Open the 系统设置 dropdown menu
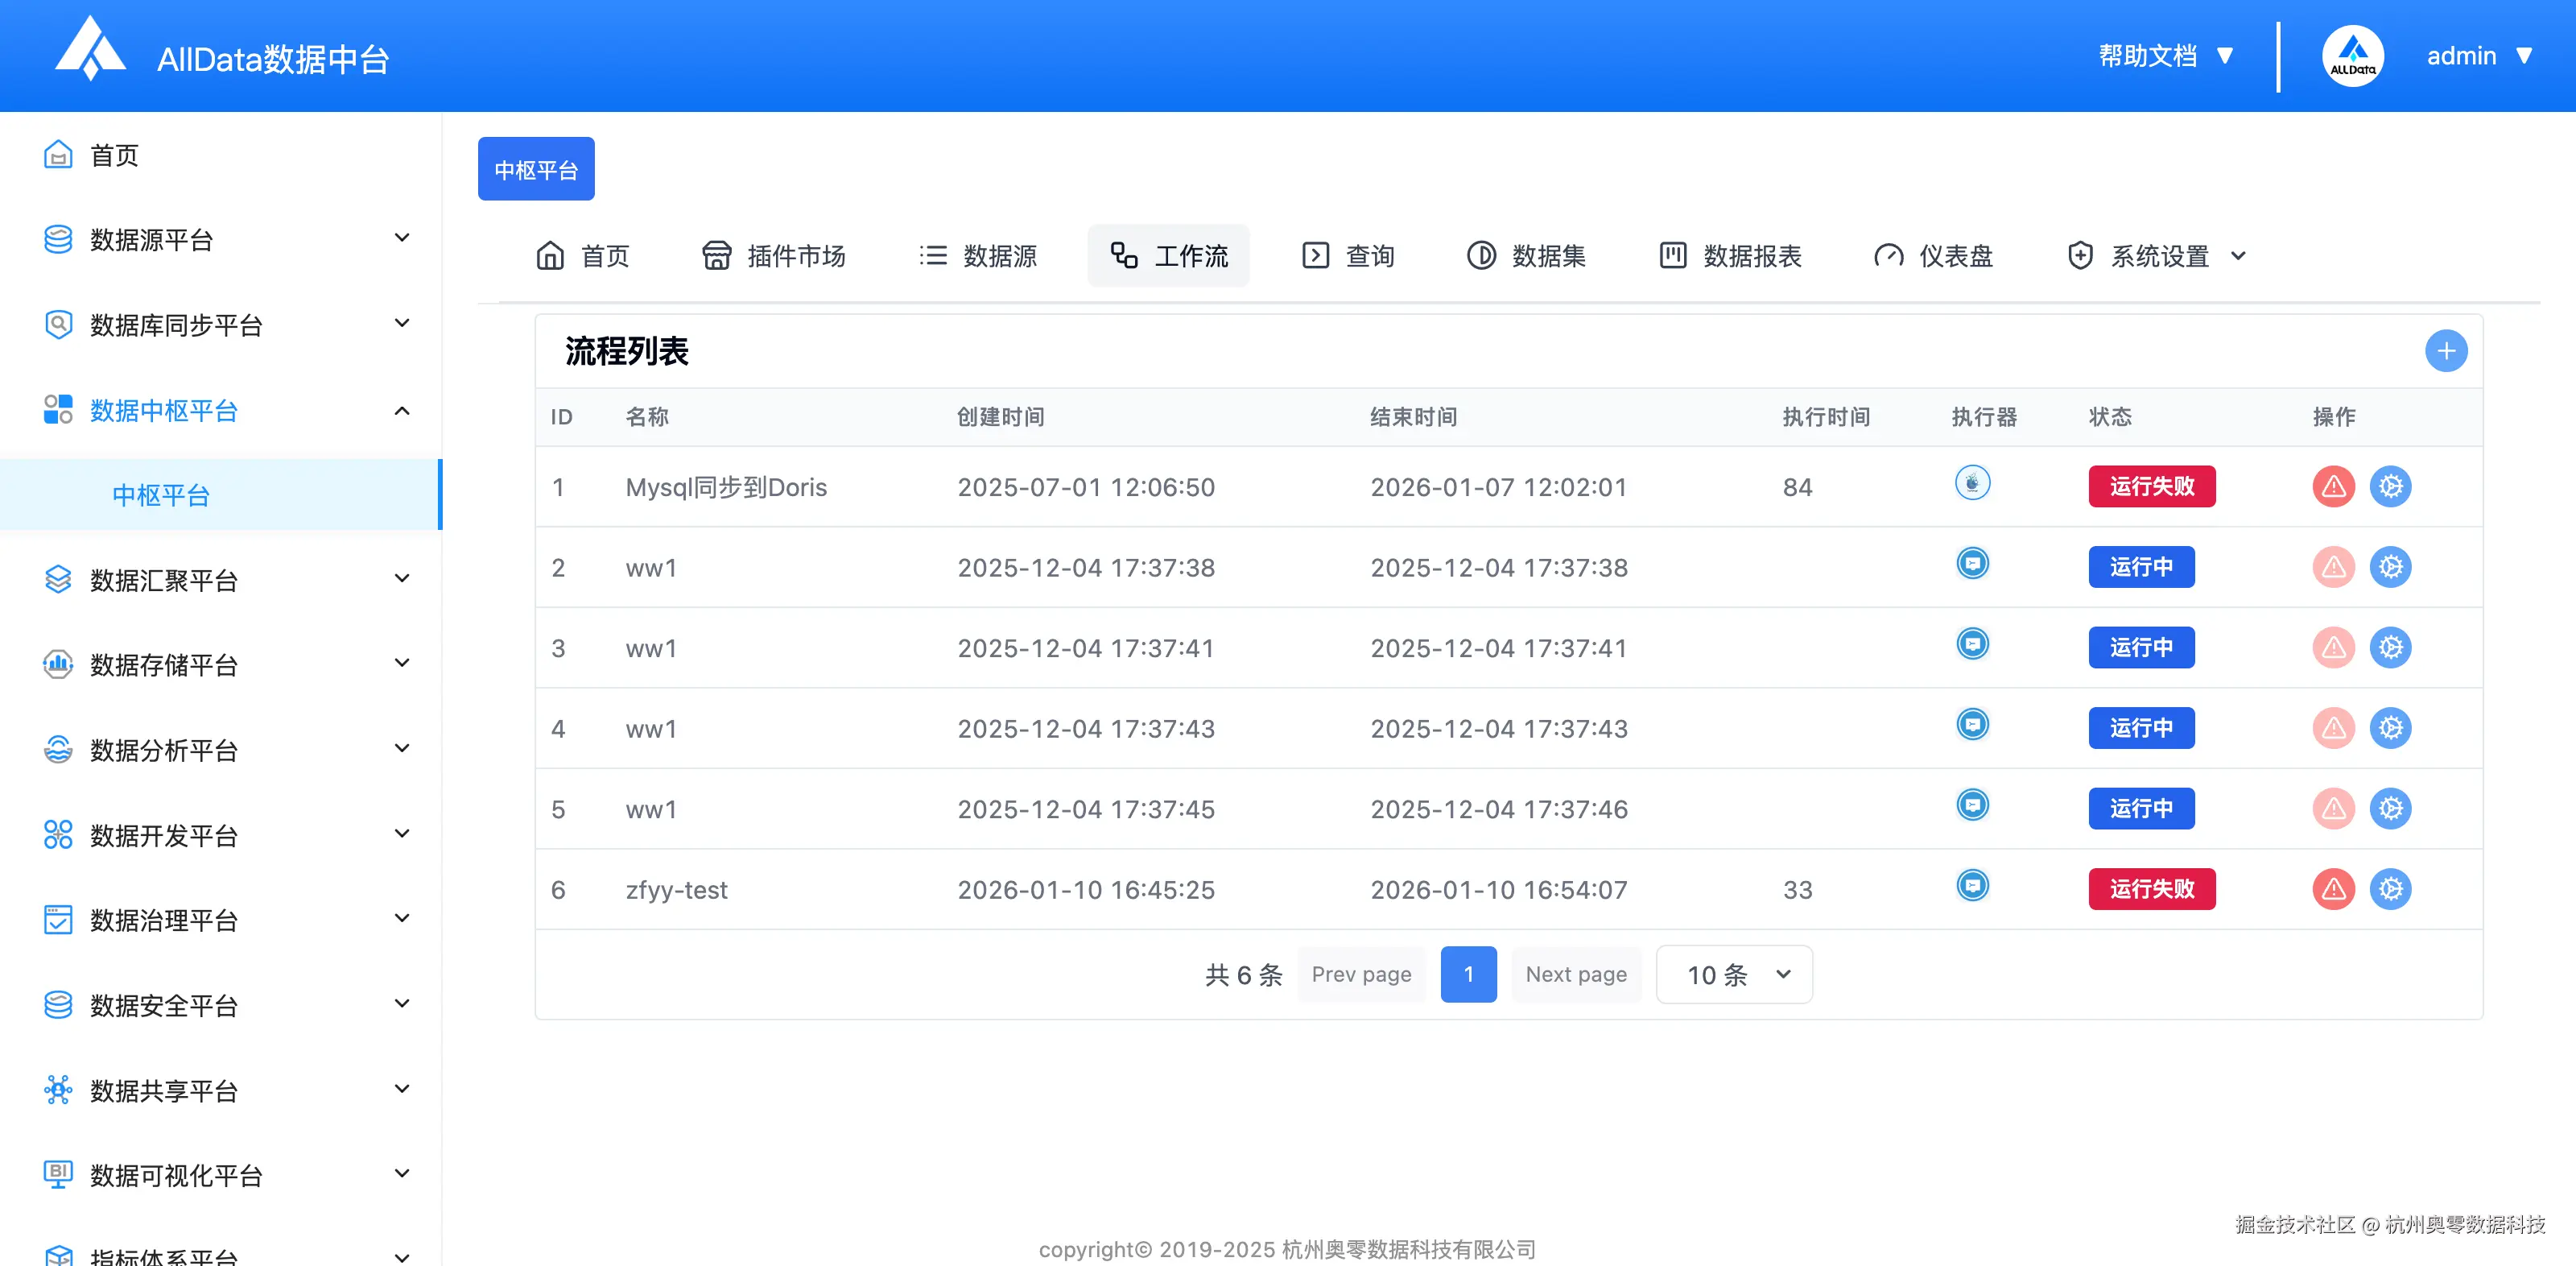Viewport: 2576px width, 1266px height. tap(2157, 256)
